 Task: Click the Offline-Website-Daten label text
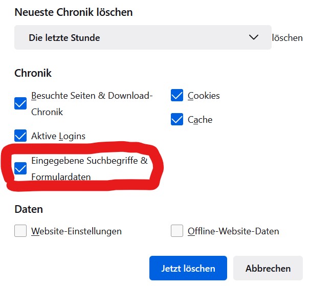(x=233, y=231)
